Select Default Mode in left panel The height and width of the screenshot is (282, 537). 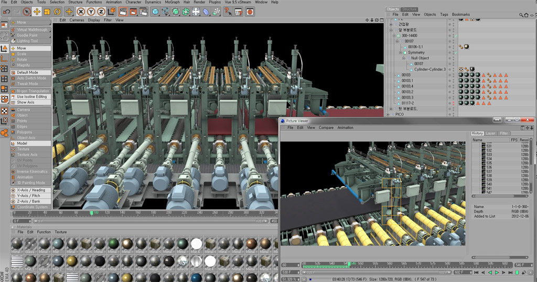31,72
